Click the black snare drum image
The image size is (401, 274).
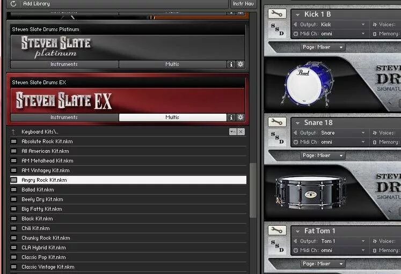coord(310,192)
